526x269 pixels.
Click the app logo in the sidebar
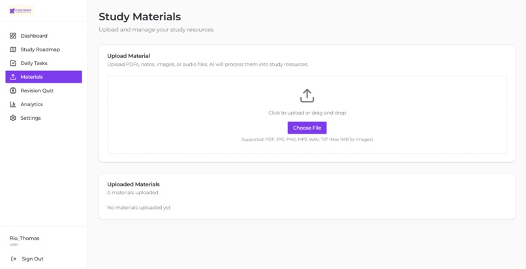(21, 10)
